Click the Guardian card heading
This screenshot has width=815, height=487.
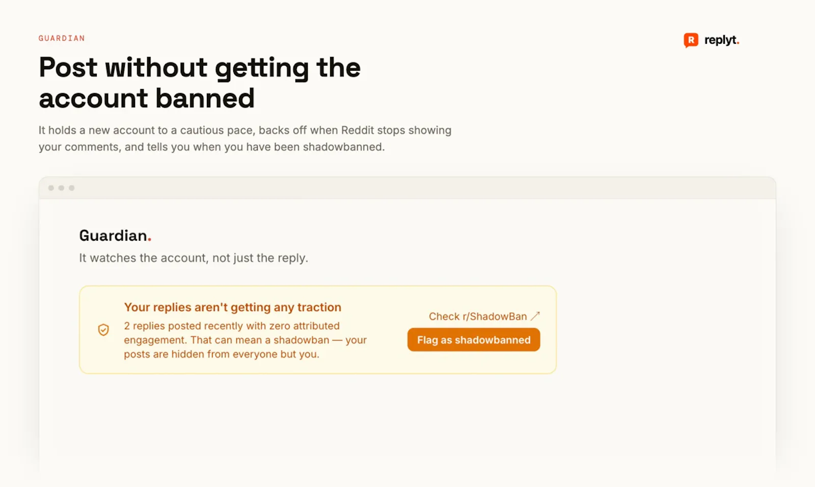coord(115,236)
